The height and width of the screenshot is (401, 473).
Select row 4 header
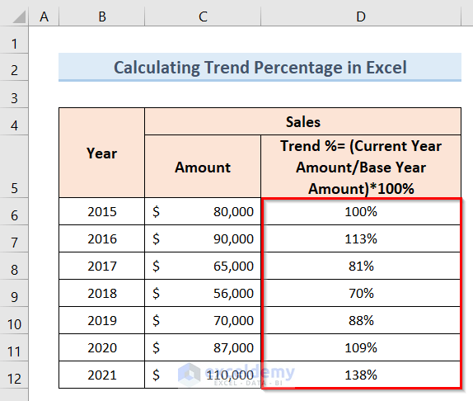pyautogui.click(x=14, y=121)
